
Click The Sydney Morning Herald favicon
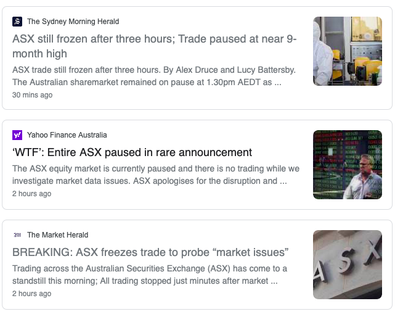coord(17,22)
